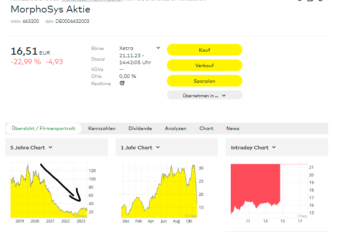
Task: Open the Dividende tab
Action: point(140,128)
